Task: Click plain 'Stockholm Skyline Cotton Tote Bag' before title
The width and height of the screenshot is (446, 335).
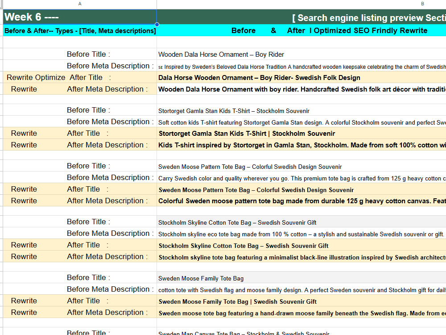Action: pos(301,222)
